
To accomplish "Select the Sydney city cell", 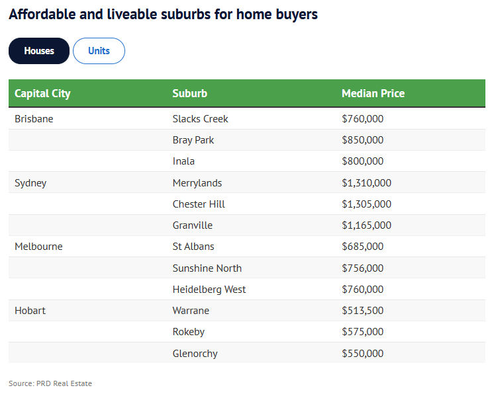I will [x=30, y=183].
